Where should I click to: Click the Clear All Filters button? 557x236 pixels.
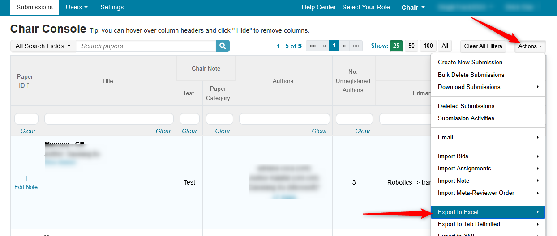click(483, 46)
